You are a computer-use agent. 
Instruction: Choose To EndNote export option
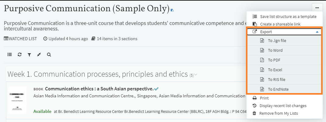(278, 89)
